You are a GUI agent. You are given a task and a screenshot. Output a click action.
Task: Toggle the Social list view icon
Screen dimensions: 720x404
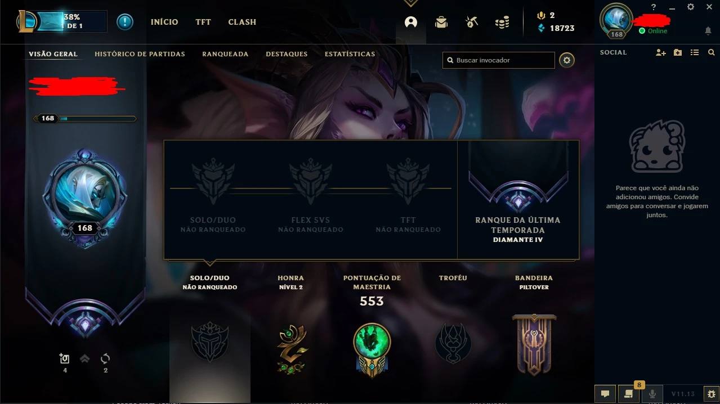(695, 52)
